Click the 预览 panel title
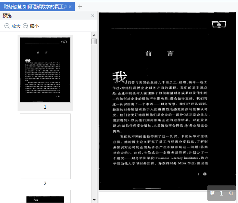The image size is (238, 203). pyautogui.click(x=7, y=15)
